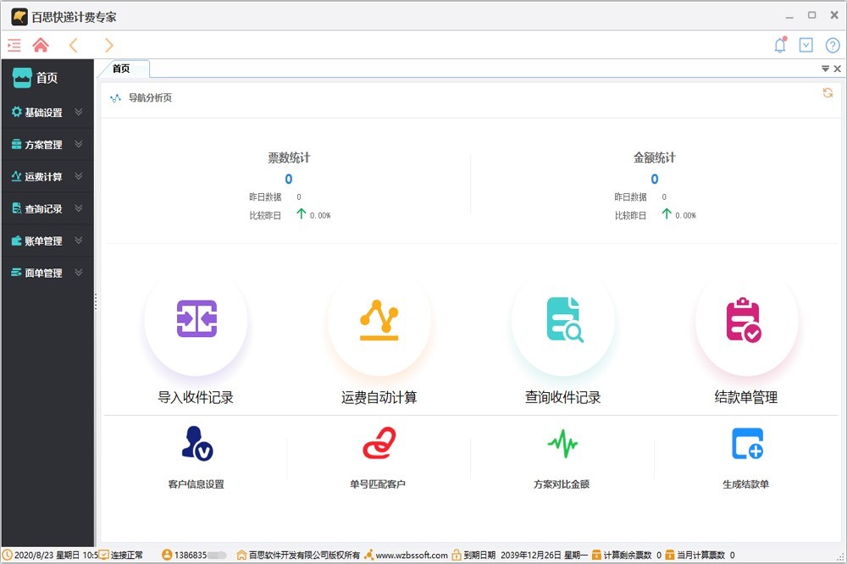Viewport: 847px width, 564px height.
Task: Open the 生成结款单 generate icon
Action: click(x=745, y=447)
